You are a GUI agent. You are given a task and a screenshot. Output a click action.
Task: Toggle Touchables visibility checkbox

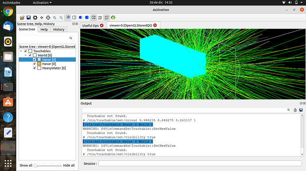(x=26, y=51)
